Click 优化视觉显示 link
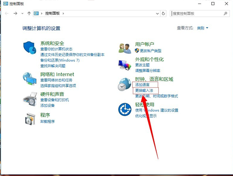 tap(146, 116)
